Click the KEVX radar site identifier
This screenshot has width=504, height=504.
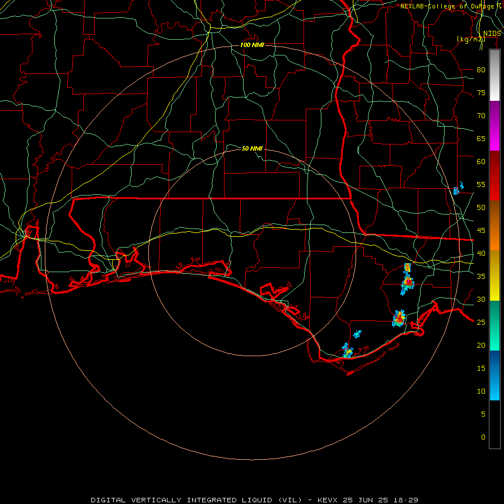328,500
